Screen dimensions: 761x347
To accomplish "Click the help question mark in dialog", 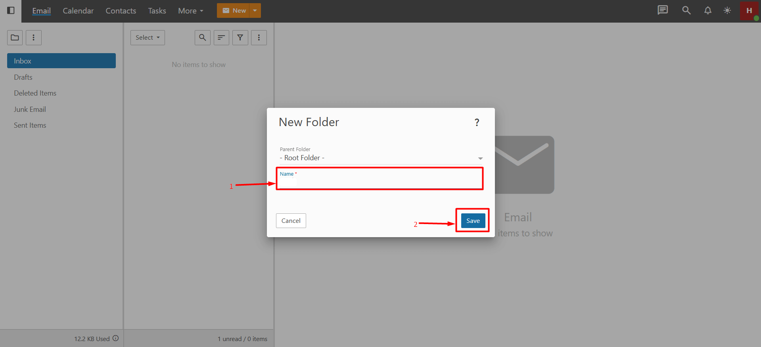I will [x=477, y=123].
